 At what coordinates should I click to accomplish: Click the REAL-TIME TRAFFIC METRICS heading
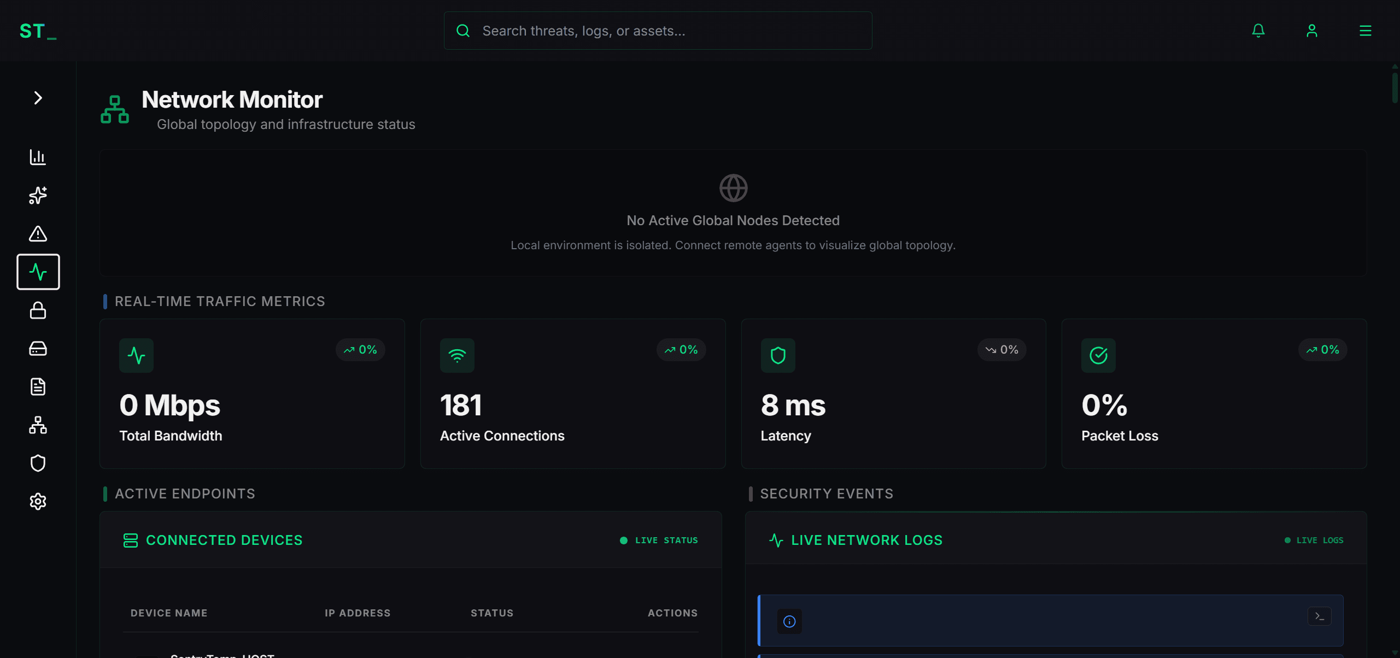pyautogui.click(x=220, y=302)
